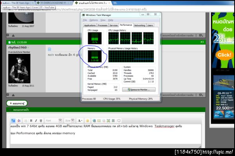Click the insert image icon
235x156 pixels.
[108, 120]
